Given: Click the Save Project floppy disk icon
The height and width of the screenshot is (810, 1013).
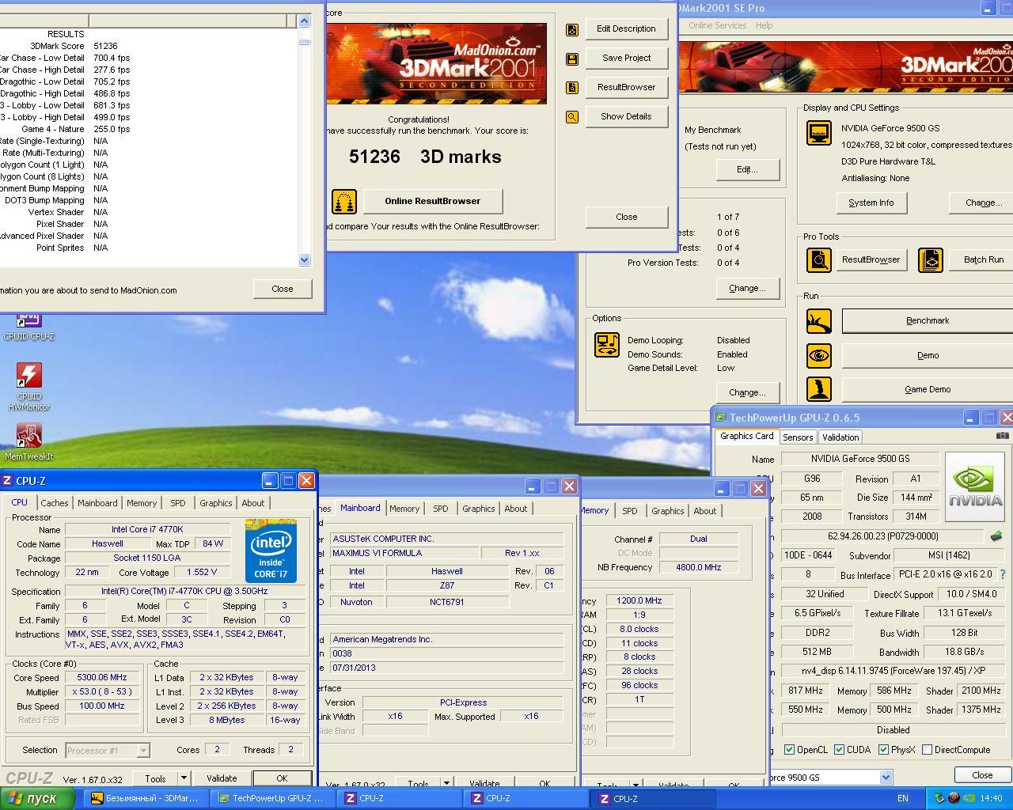Looking at the screenshot, I should [572, 59].
